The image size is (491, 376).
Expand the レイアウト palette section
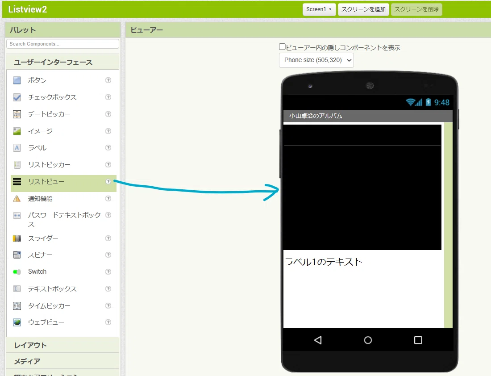coord(62,345)
